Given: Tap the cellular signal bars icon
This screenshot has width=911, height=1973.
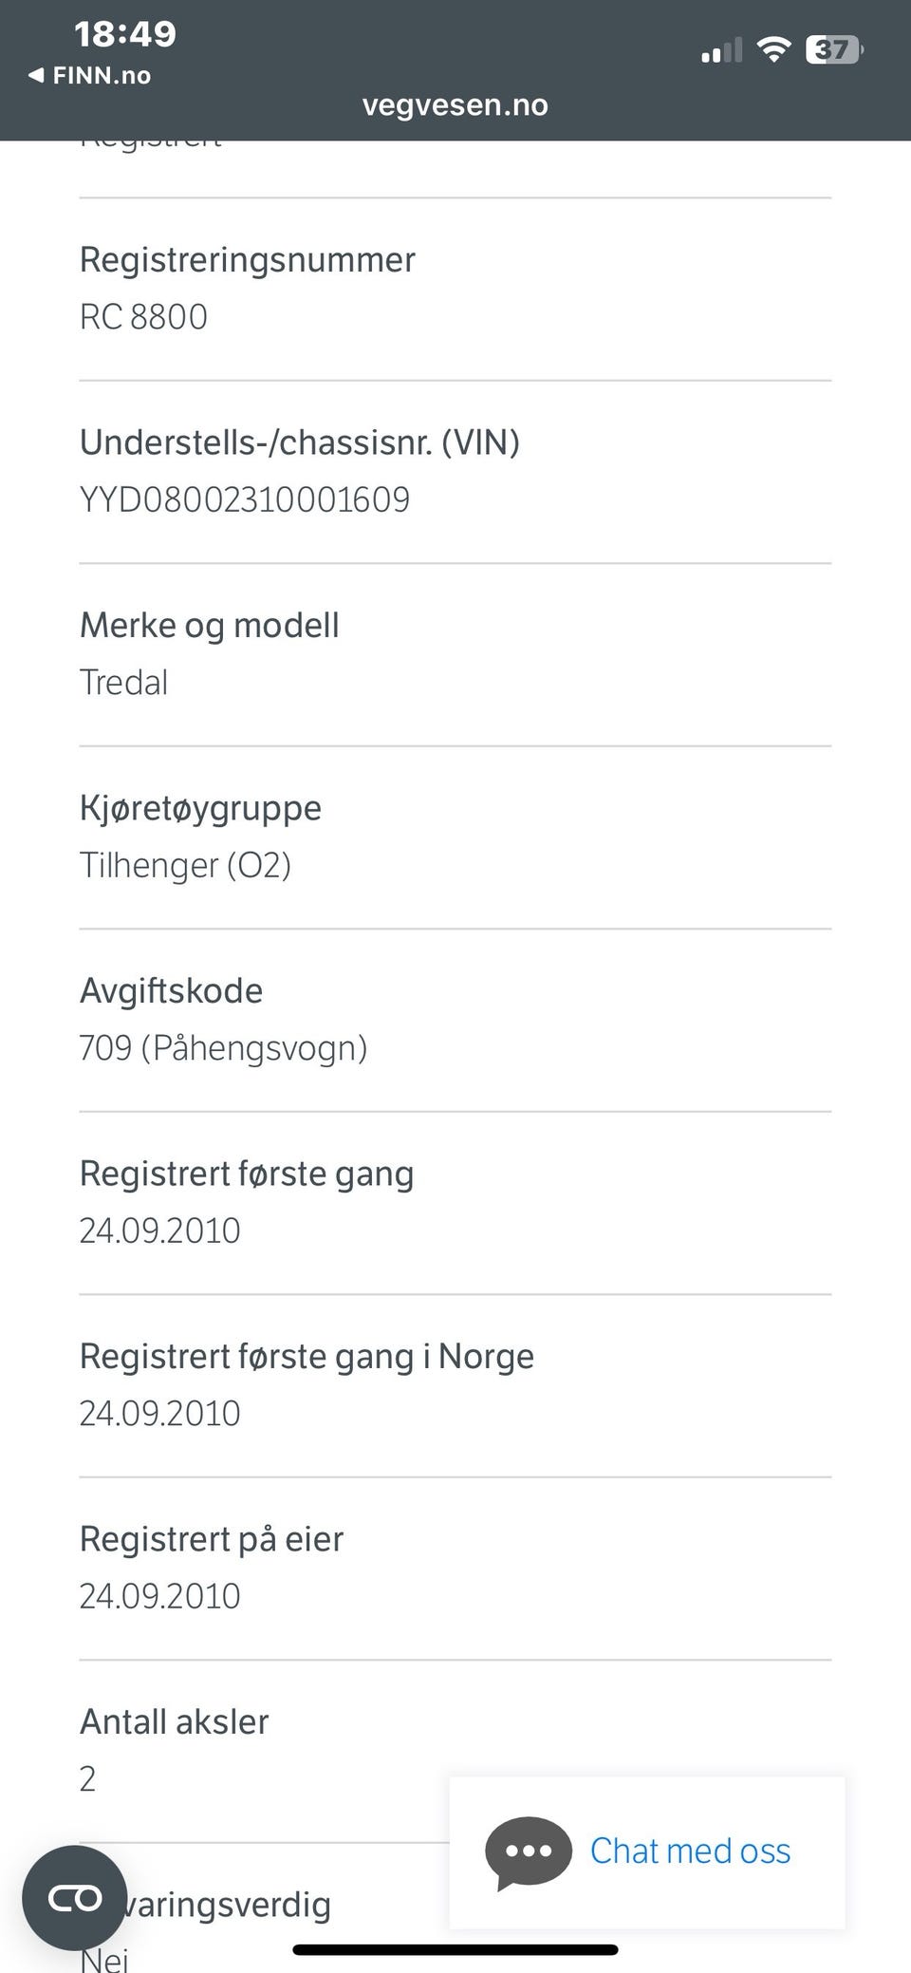Looking at the screenshot, I should [x=721, y=51].
